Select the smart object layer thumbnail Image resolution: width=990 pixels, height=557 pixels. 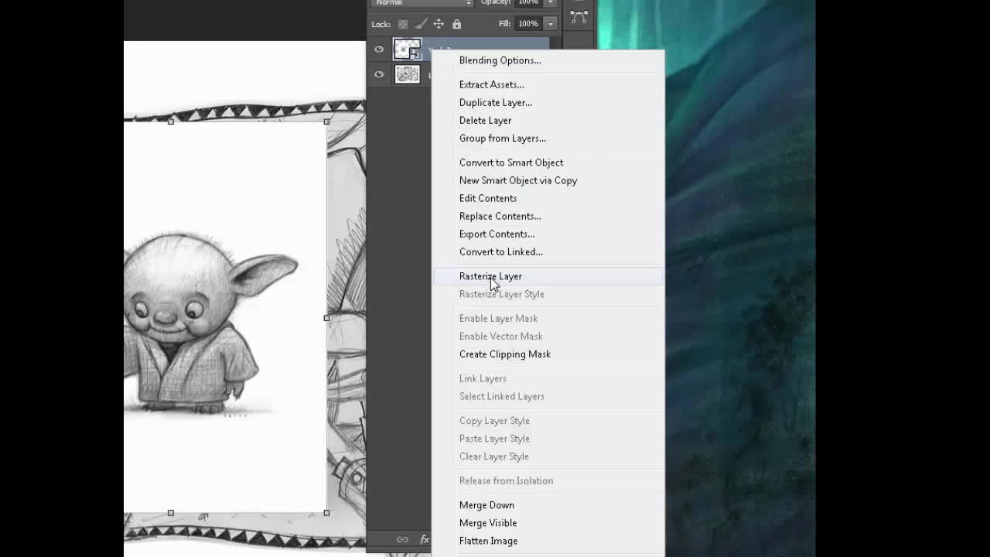408,50
